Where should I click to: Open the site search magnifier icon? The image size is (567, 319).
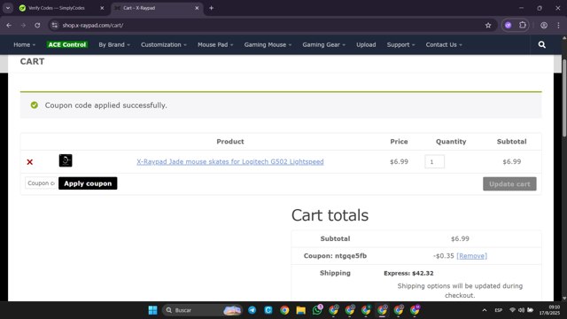541,44
